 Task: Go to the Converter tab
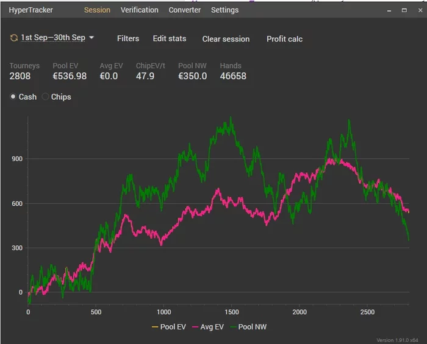click(184, 10)
